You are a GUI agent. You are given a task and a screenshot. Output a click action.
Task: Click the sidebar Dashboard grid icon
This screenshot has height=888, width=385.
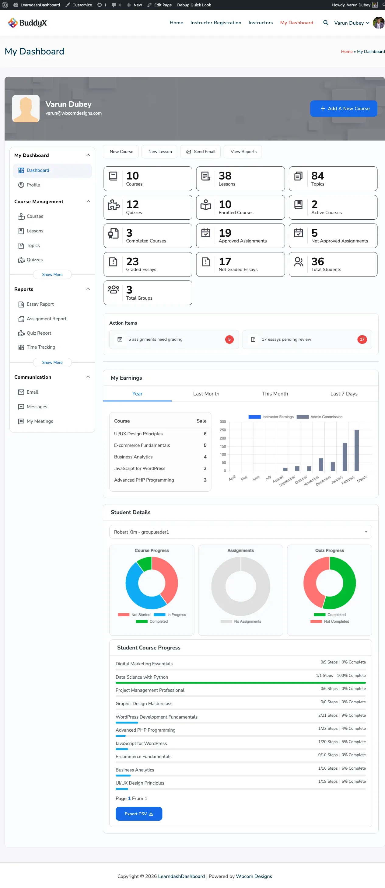pyautogui.click(x=21, y=170)
